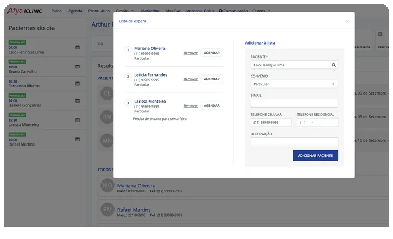393x239 pixels.
Task: Open the Comunicação menu item
Action: point(233,11)
